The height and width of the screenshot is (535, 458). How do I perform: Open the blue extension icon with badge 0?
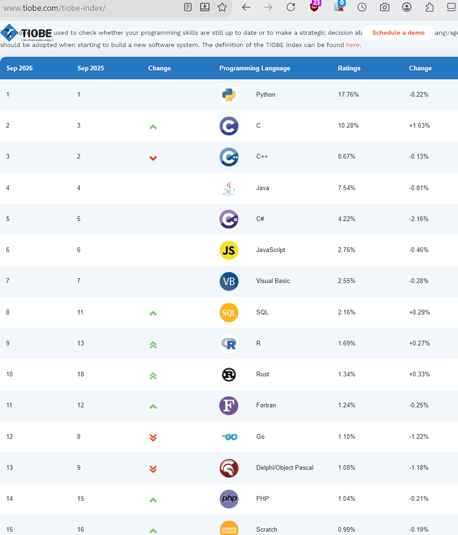340,7
